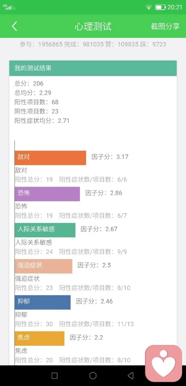Select the yellow 焦虑 bar
The width and height of the screenshot is (186, 386).
[40, 338]
